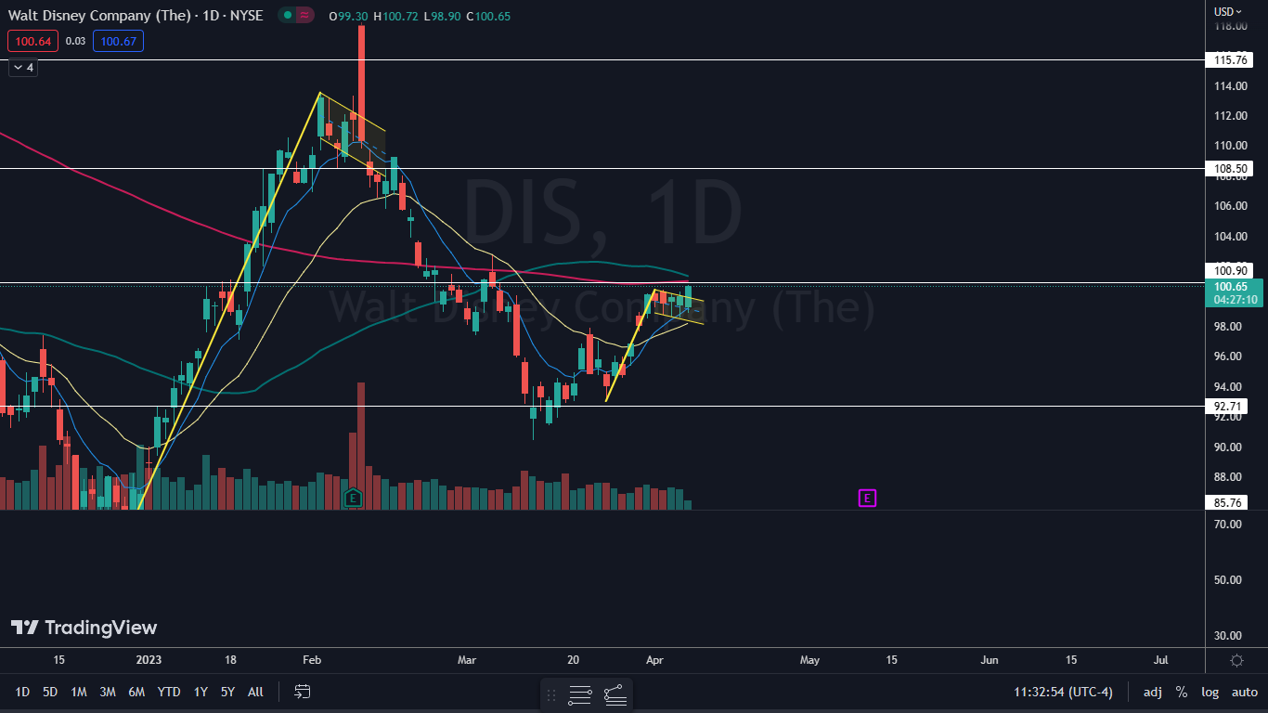Click the TradingView logo
This screenshot has height=713, width=1268.
(84, 628)
